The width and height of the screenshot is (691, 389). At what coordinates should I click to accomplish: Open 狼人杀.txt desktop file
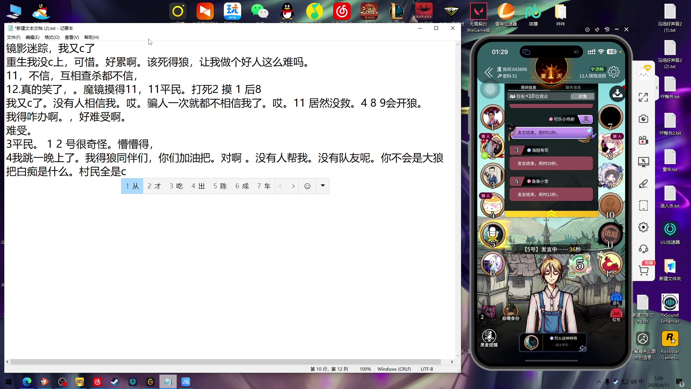pyautogui.click(x=670, y=197)
